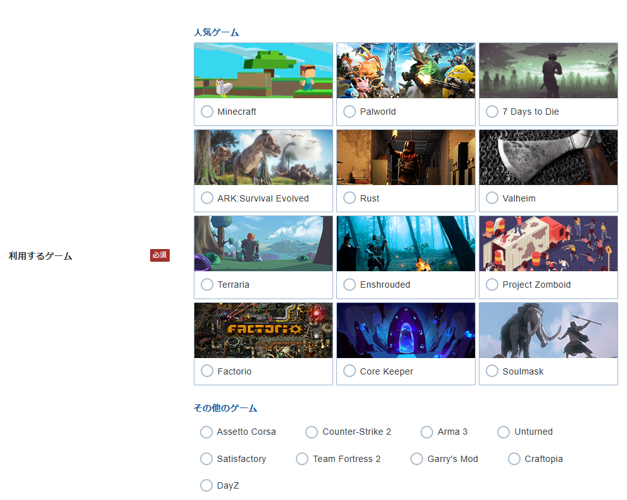
Task: Click the Unturned label text
Action: coord(533,432)
